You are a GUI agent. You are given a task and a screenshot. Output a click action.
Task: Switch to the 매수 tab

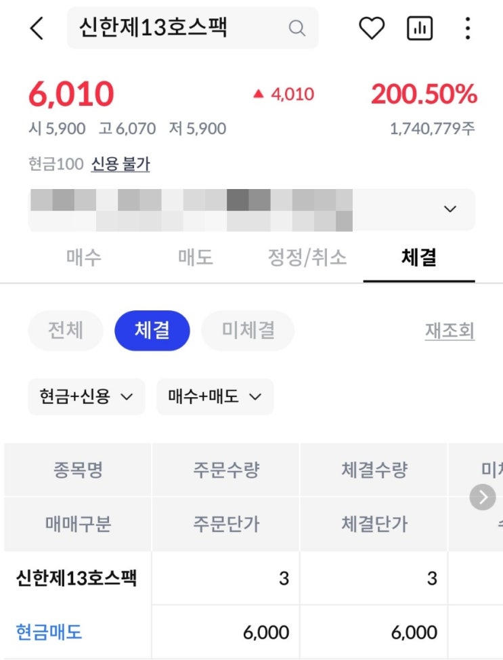84,257
